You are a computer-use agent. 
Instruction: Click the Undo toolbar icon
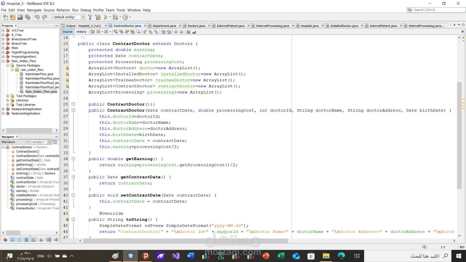point(37,17)
